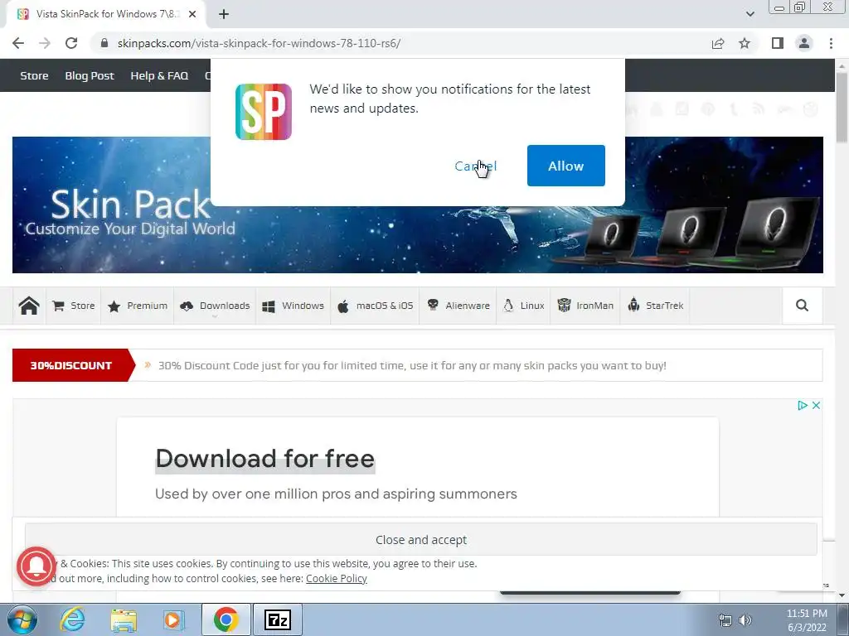
Task: Open Store in top dark menu
Action: (x=34, y=75)
